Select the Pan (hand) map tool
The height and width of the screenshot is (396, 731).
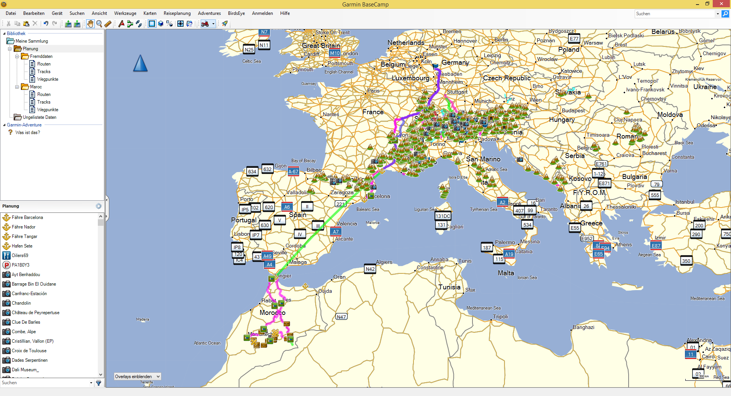pos(90,24)
